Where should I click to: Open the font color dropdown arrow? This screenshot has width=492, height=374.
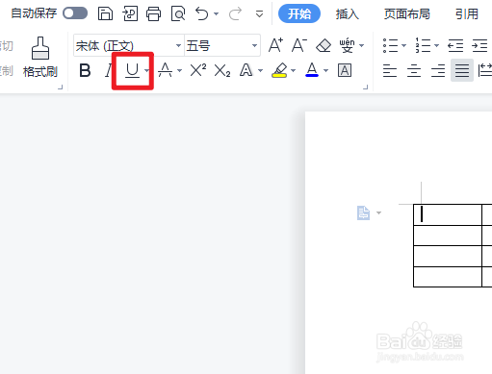pyautogui.click(x=326, y=70)
